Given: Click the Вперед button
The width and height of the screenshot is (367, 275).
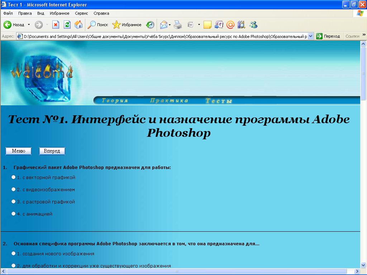Looking at the screenshot, I should 52,151.
